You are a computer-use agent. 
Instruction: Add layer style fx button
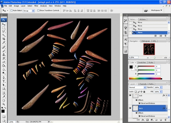pos(143,120)
